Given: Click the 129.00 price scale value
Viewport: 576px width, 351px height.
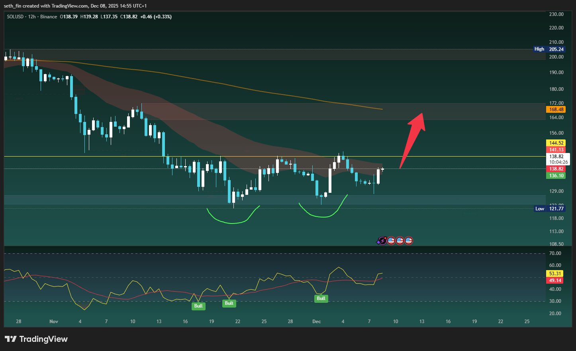Looking at the screenshot, I should click(x=556, y=191).
